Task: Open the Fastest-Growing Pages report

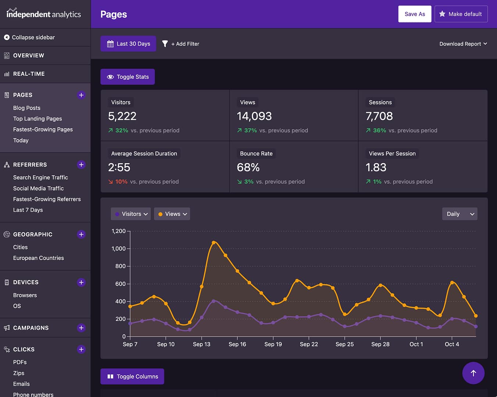Action: [43, 129]
